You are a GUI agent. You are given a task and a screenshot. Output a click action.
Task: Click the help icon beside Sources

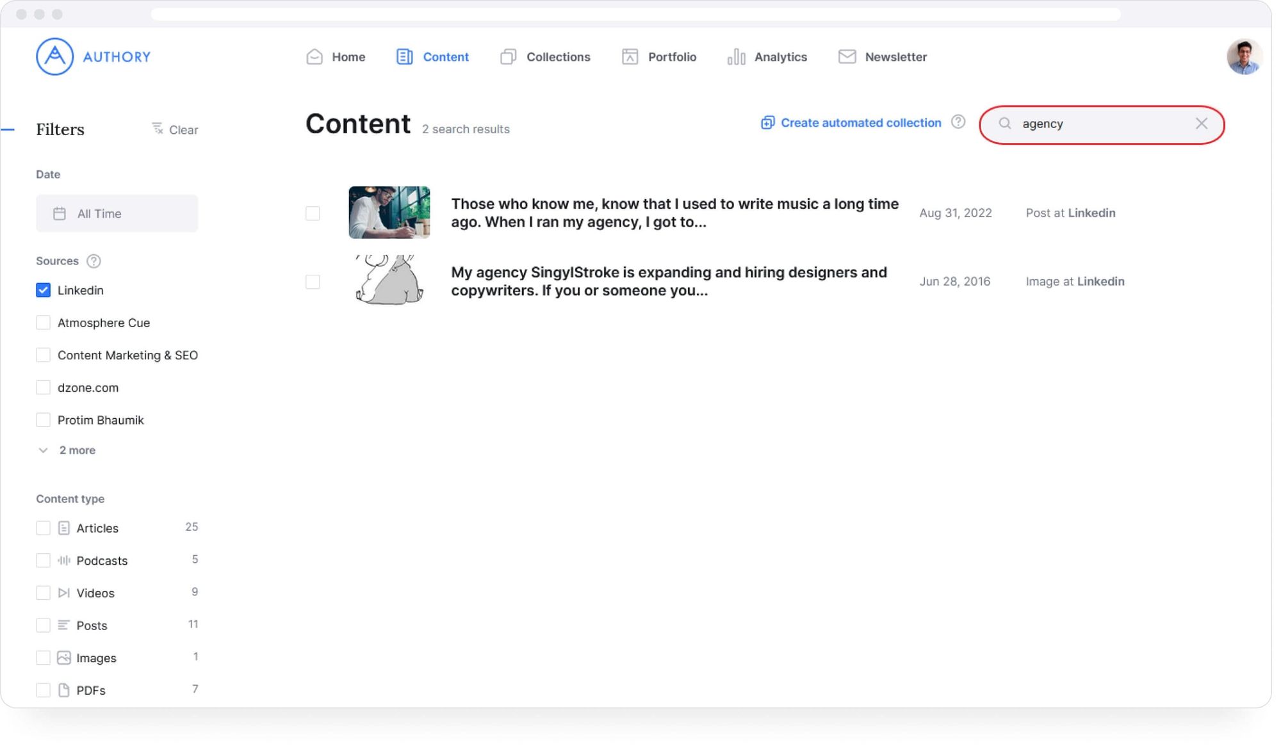click(x=94, y=261)
